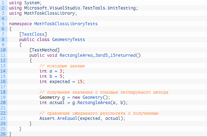Select line number 11 in the gutter
Image resolution: width=207 pixels, height=137 pixels.
[3, 55]
